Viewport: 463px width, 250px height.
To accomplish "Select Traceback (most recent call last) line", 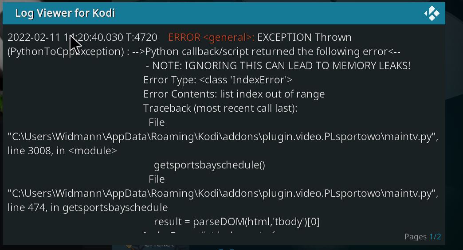I will pos(220,108).
